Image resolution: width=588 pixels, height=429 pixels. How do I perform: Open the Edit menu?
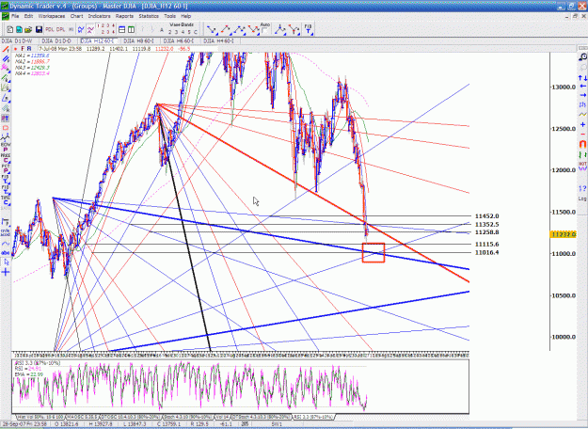pyautogui.click(x=28, y=16)
